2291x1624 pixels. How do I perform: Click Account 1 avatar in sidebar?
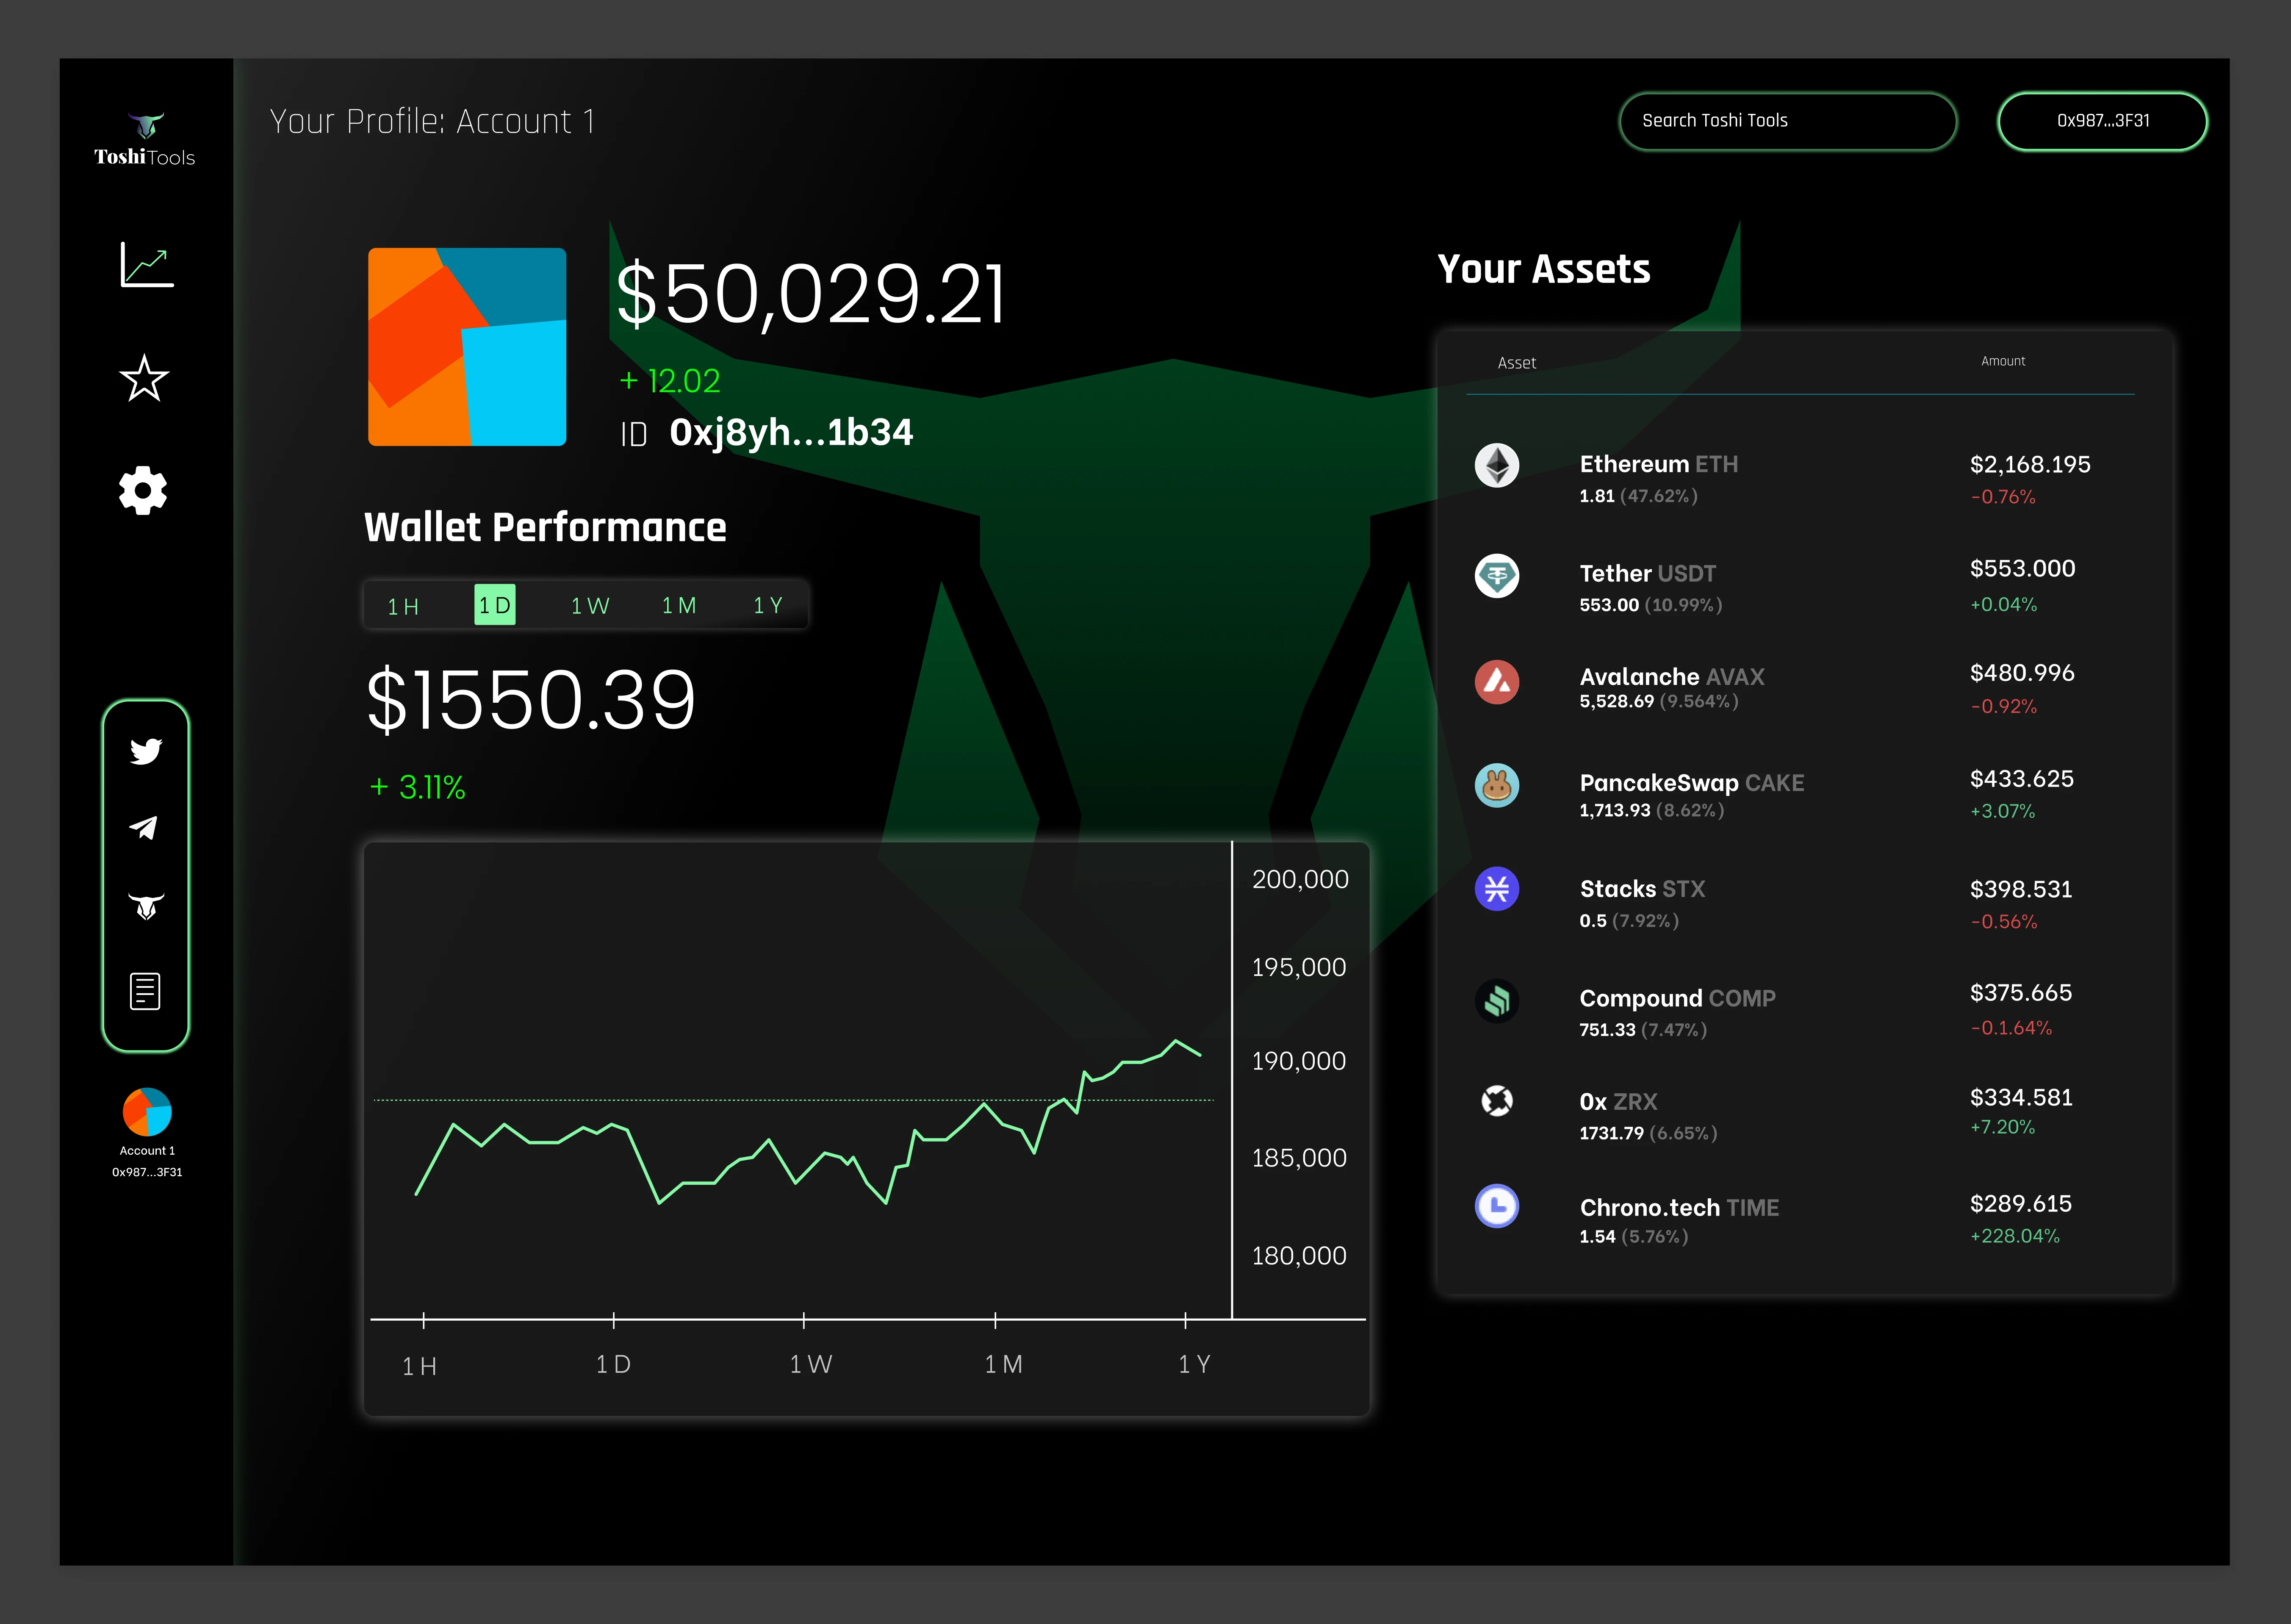147,1111
